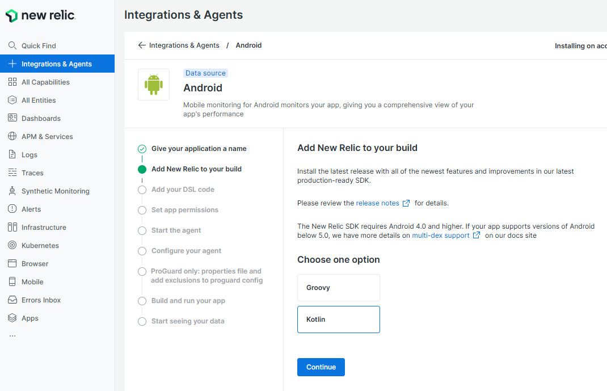Screen dimensions: 607x391
Task: Click the Logs document icon
Action: 12,155
